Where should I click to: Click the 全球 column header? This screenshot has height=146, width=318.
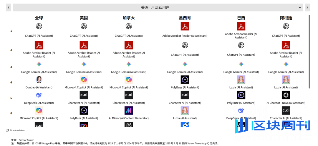[39, 18]
